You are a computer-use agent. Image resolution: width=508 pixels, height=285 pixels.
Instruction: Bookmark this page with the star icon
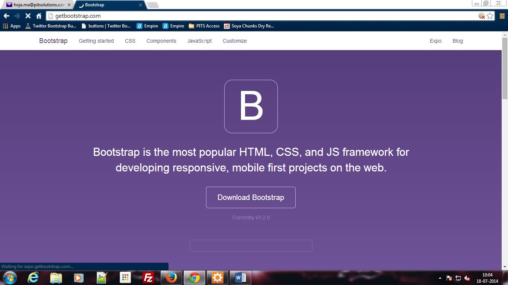point(490,16)
